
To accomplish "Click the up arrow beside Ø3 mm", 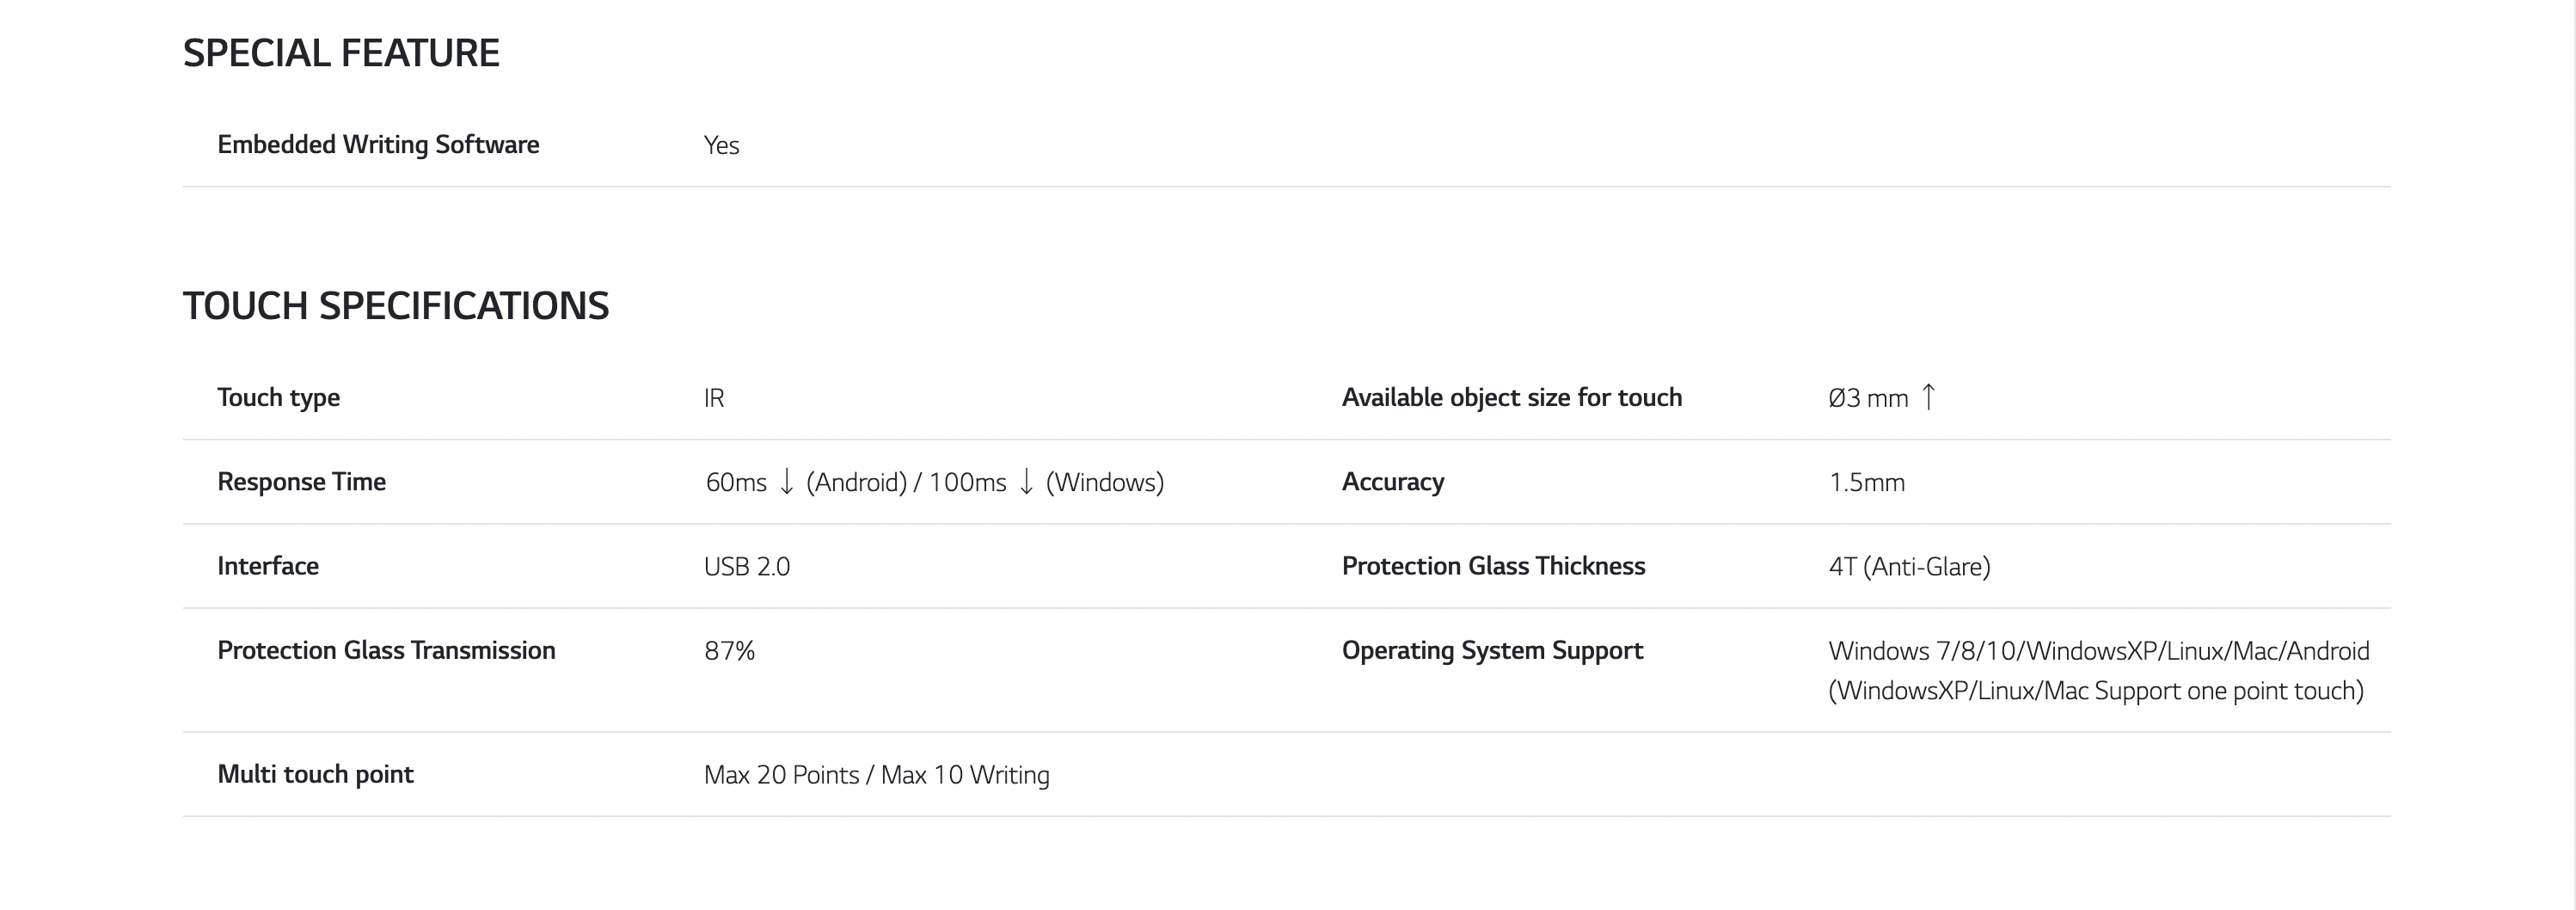I will click(1929, 397).
